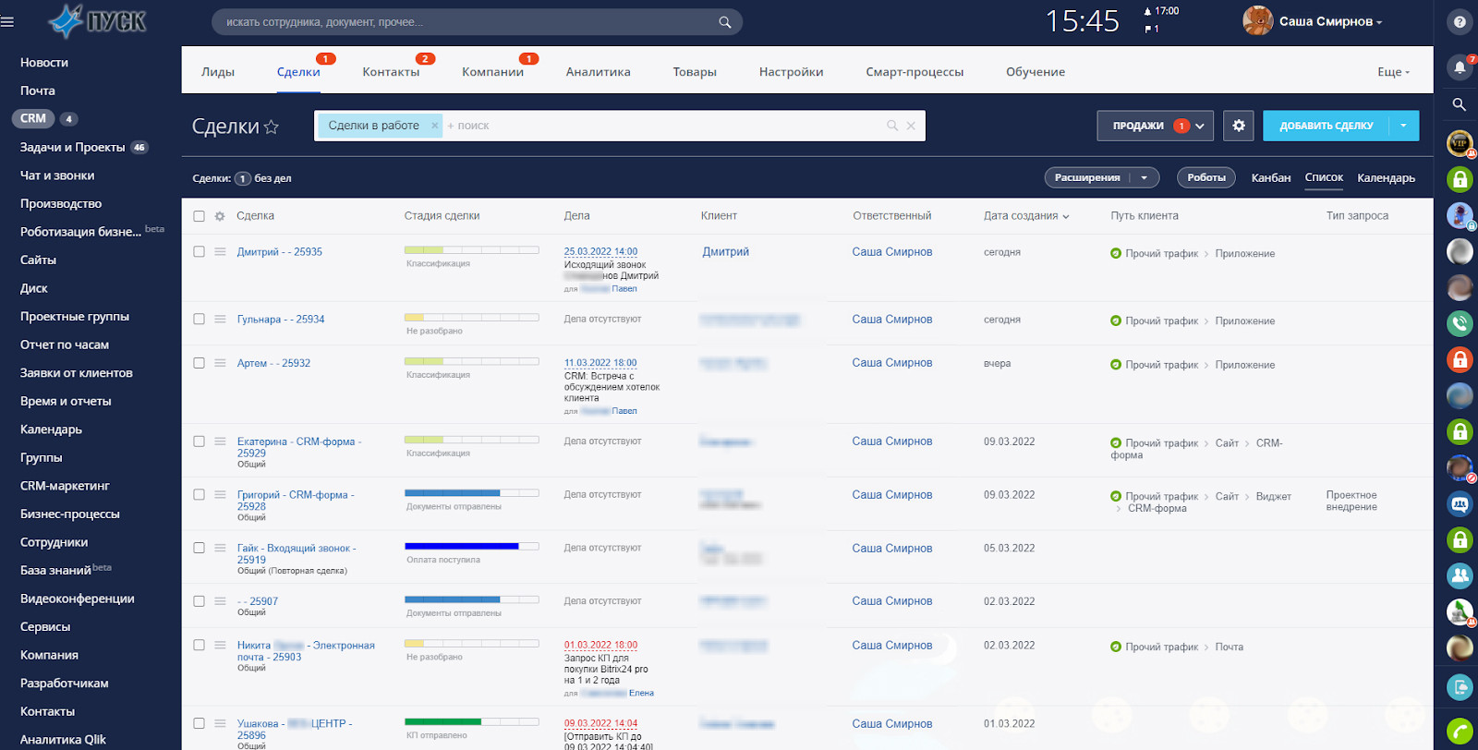Check the Артем 25932 deal checkbox
Image resolution: width=1478 pixels, height=750 pixels.
(x=199, y=363)
